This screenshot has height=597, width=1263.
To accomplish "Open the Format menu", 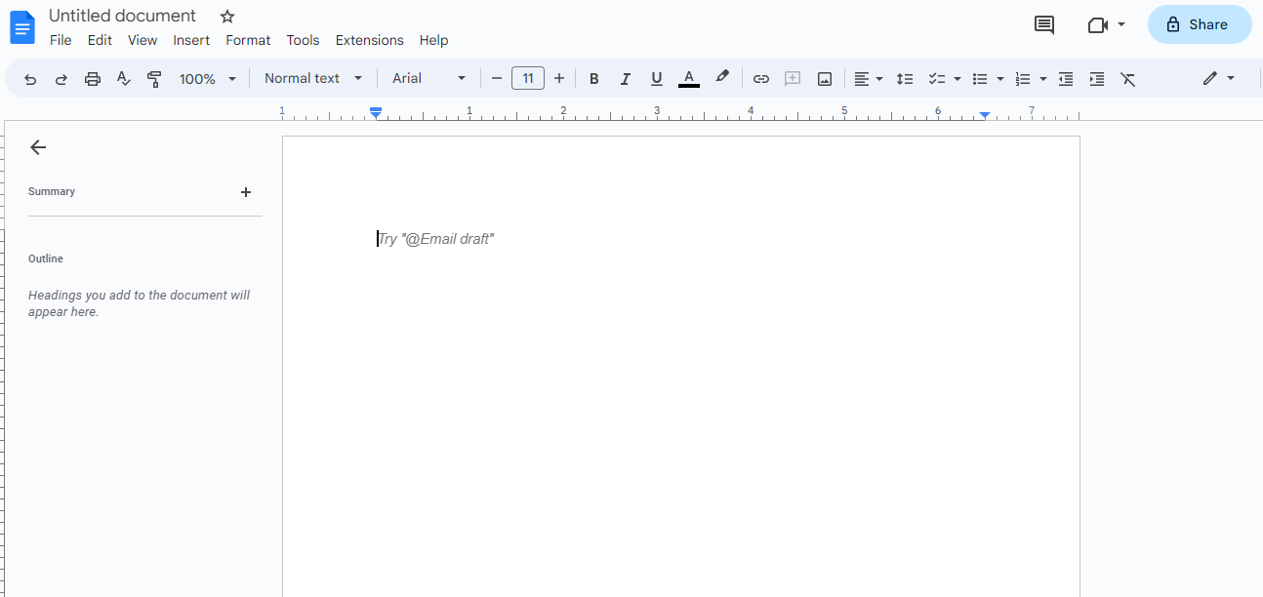I will coord(248,40).
